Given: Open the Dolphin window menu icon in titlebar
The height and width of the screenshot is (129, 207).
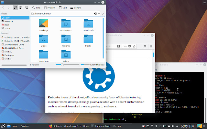Looking at the screenshot, I should coord(2,2).
